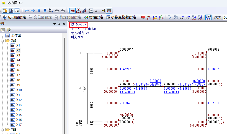The image size is (227, 134).
Task: Toggle the first panel layout button
Action: (x=5, y=11)
